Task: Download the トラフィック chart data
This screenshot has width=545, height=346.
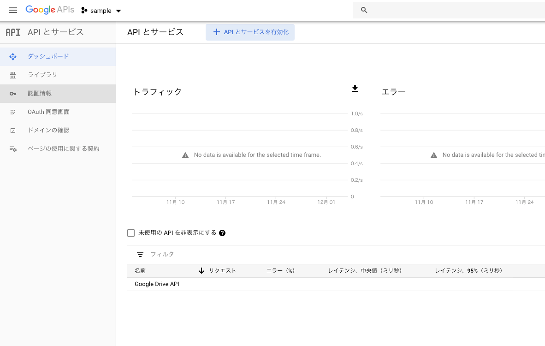Action: pyautogui.click(x=355, y=89)
